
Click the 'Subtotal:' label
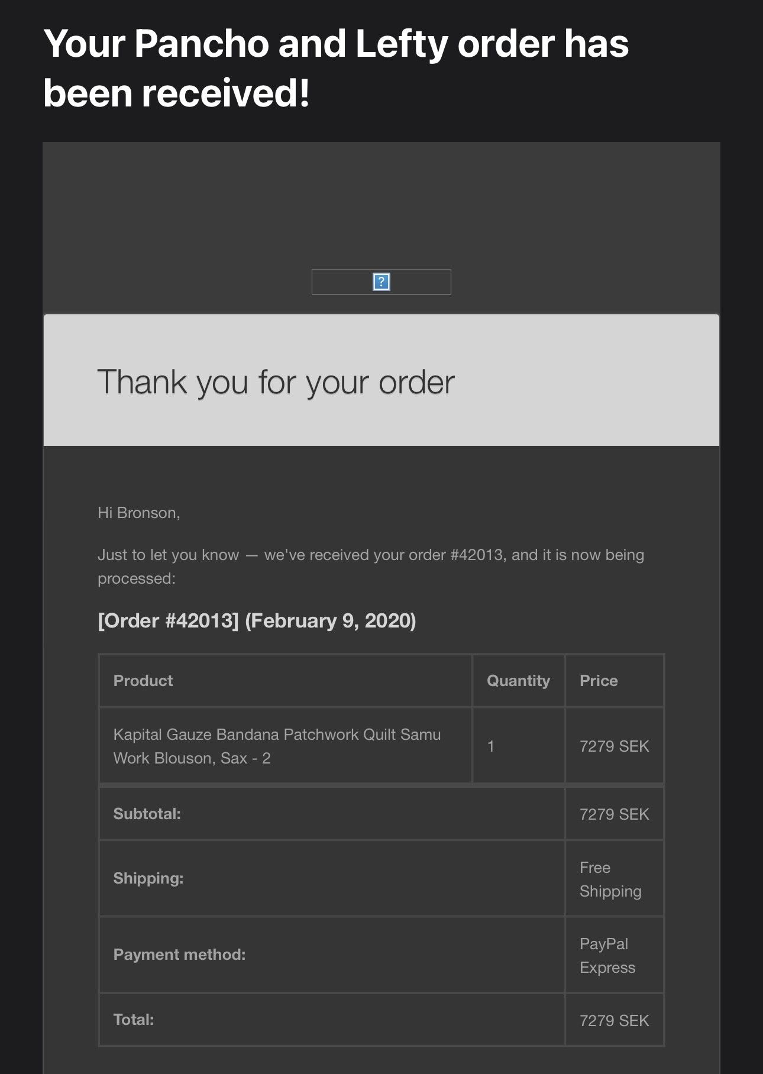147,814
